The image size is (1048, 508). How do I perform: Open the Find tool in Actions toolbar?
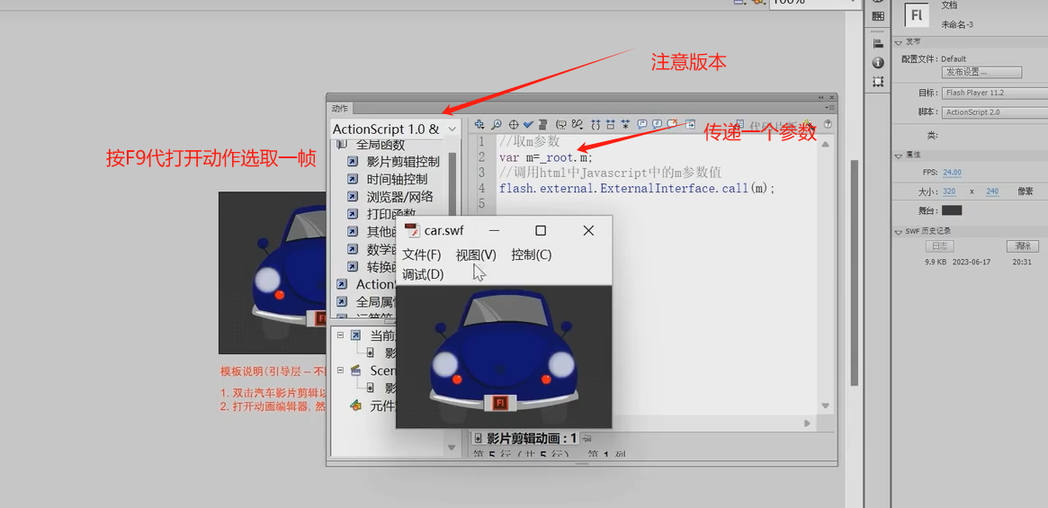[x=497, y=124]
